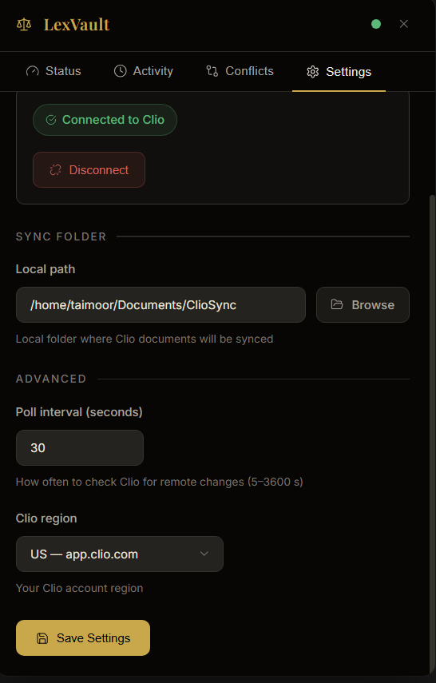Click the 'Local folder where Clio documents will be synced' hint
Viewport: 436px width, 683px height.
tap(145, 339)
